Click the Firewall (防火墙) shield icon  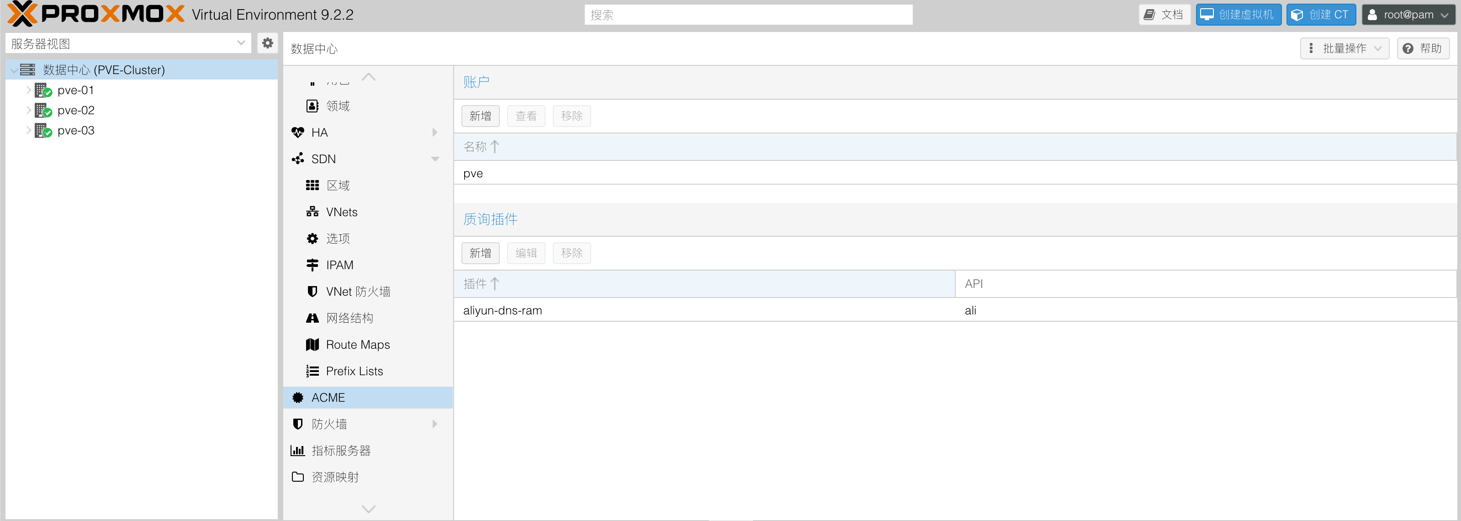point(298,424)
